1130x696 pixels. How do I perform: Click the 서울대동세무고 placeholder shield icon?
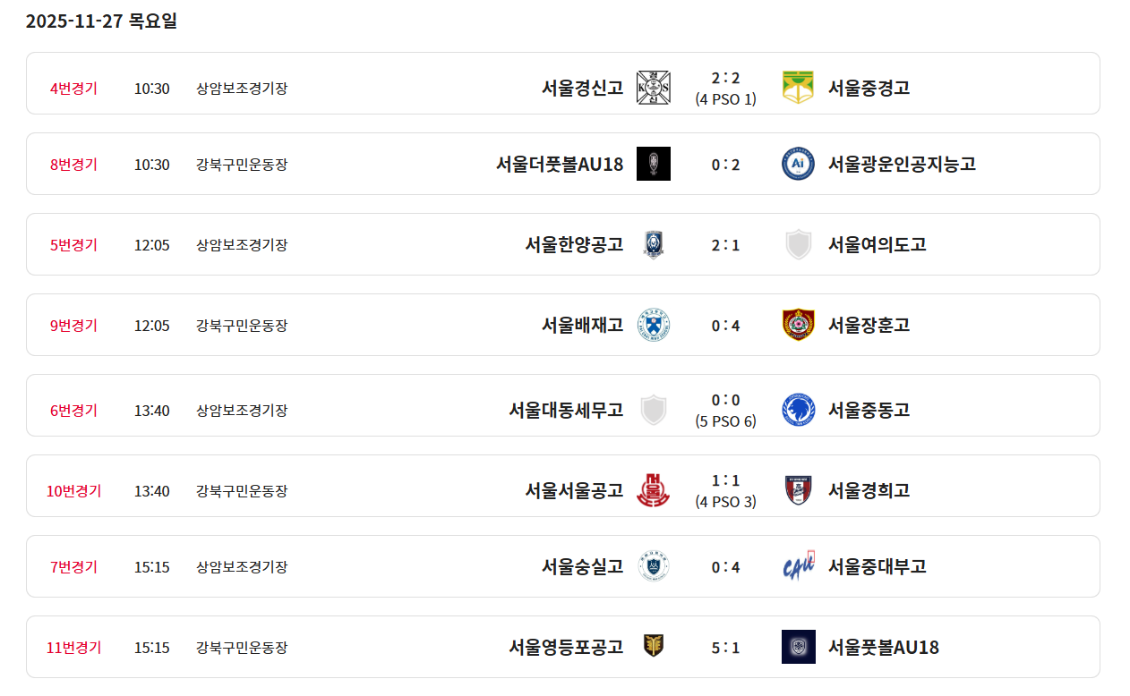(653, 410)
